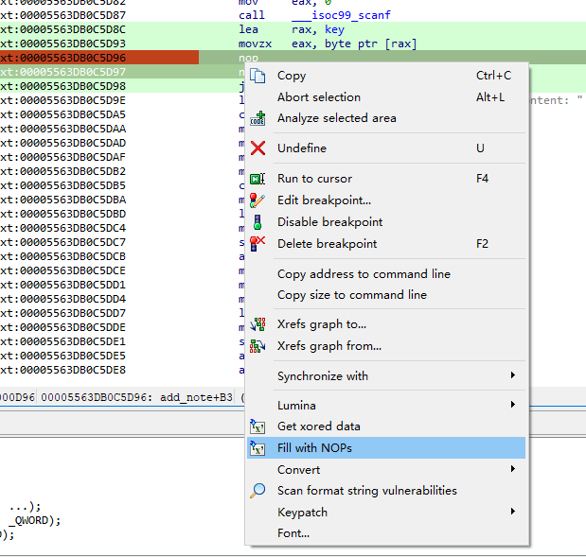Click the movzx eax, byte ptr [rax] instruction
The image size is (586, 557).
point(328,44)
